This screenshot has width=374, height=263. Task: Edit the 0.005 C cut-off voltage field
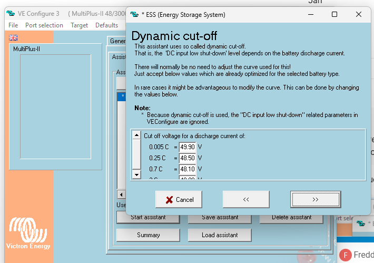tap(188, 147)
